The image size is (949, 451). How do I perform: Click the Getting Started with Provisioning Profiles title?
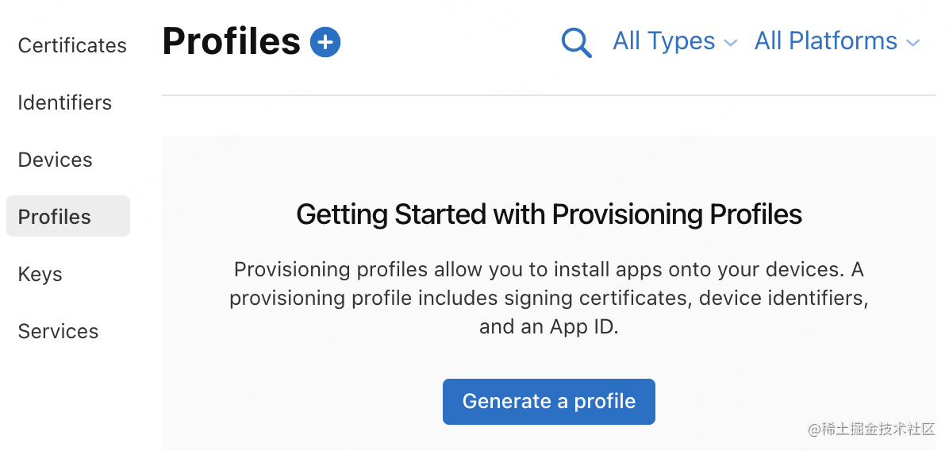[549, 214]
